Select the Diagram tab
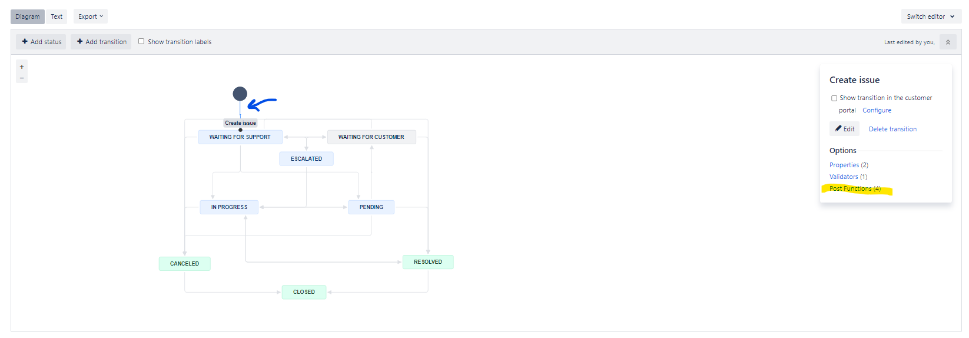This screenshot has width=969, height=338. 28,16
